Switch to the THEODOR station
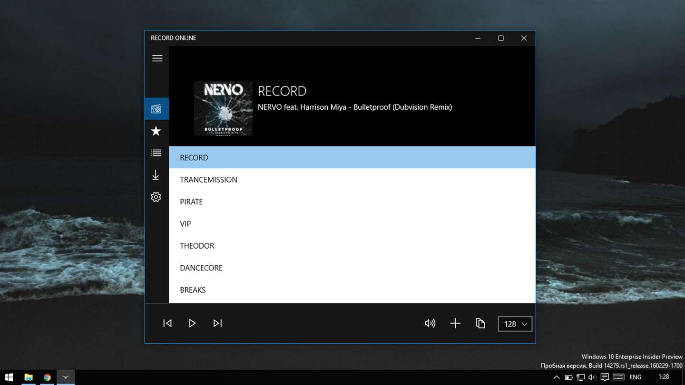The image size is (685, 385). coord(352,246)
